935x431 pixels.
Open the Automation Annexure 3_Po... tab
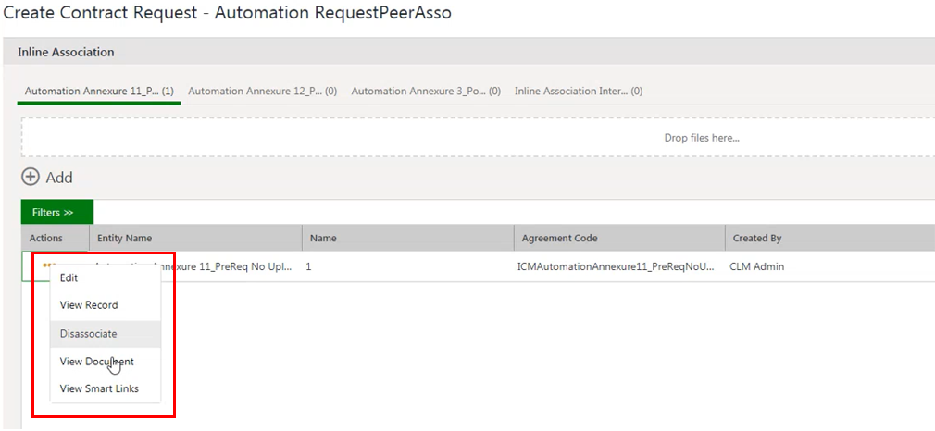(x=426, y=92)
